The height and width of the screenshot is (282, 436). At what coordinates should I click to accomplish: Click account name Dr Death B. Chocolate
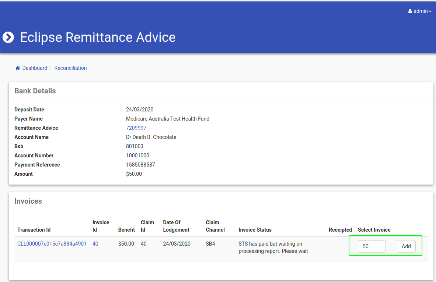[x=151, y=137]
